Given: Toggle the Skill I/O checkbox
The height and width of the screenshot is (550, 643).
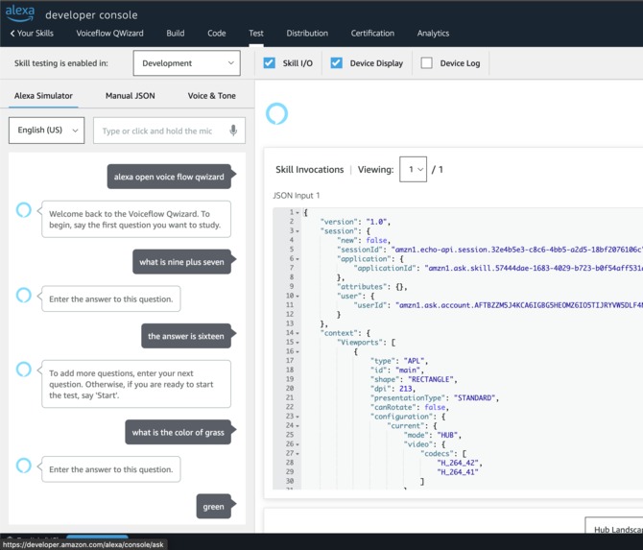Looking at the screenshot, I should (x=270, y=63).
